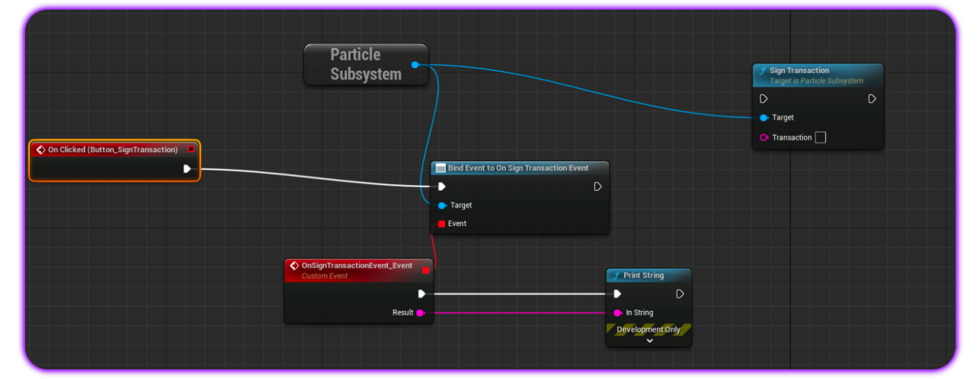The height and width of the screenshot is (379, 980).
Task: Select OnSignTransactionEvent_Event custom event title
Action: tap(357, 265)
